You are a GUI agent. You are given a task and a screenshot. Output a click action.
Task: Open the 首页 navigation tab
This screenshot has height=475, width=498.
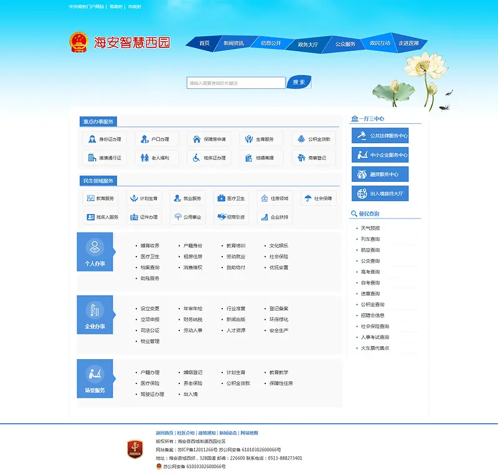pyautogui.click(x=204, y=43)
